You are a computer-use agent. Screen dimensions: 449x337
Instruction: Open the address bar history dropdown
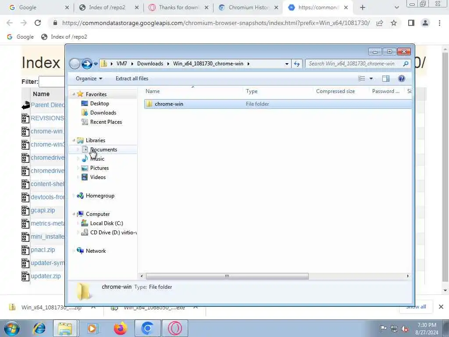pyautogui.click(x=287, y=64)
